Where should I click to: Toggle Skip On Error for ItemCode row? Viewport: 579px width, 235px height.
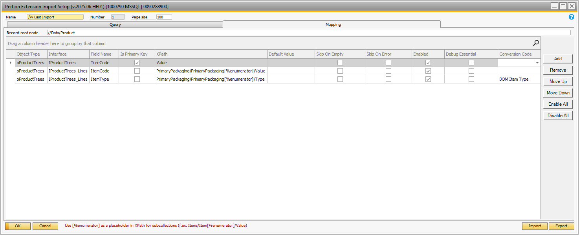(x=388, y=71)
